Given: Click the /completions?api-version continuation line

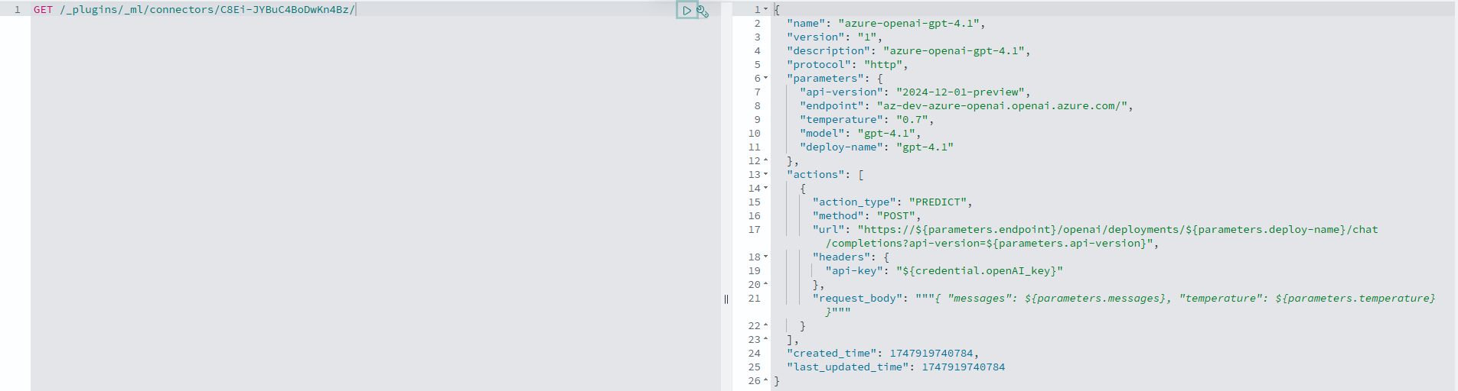Looking at the screenshot, I should [x=992, y=243].
